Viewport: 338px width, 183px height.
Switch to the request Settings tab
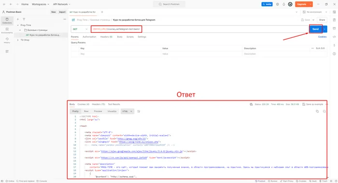pos(142,37)
